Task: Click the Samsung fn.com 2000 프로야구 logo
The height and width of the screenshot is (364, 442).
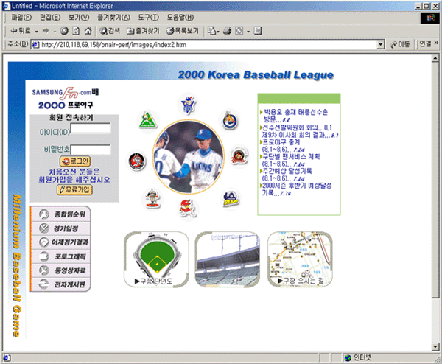Action: (x=66, y=98)
